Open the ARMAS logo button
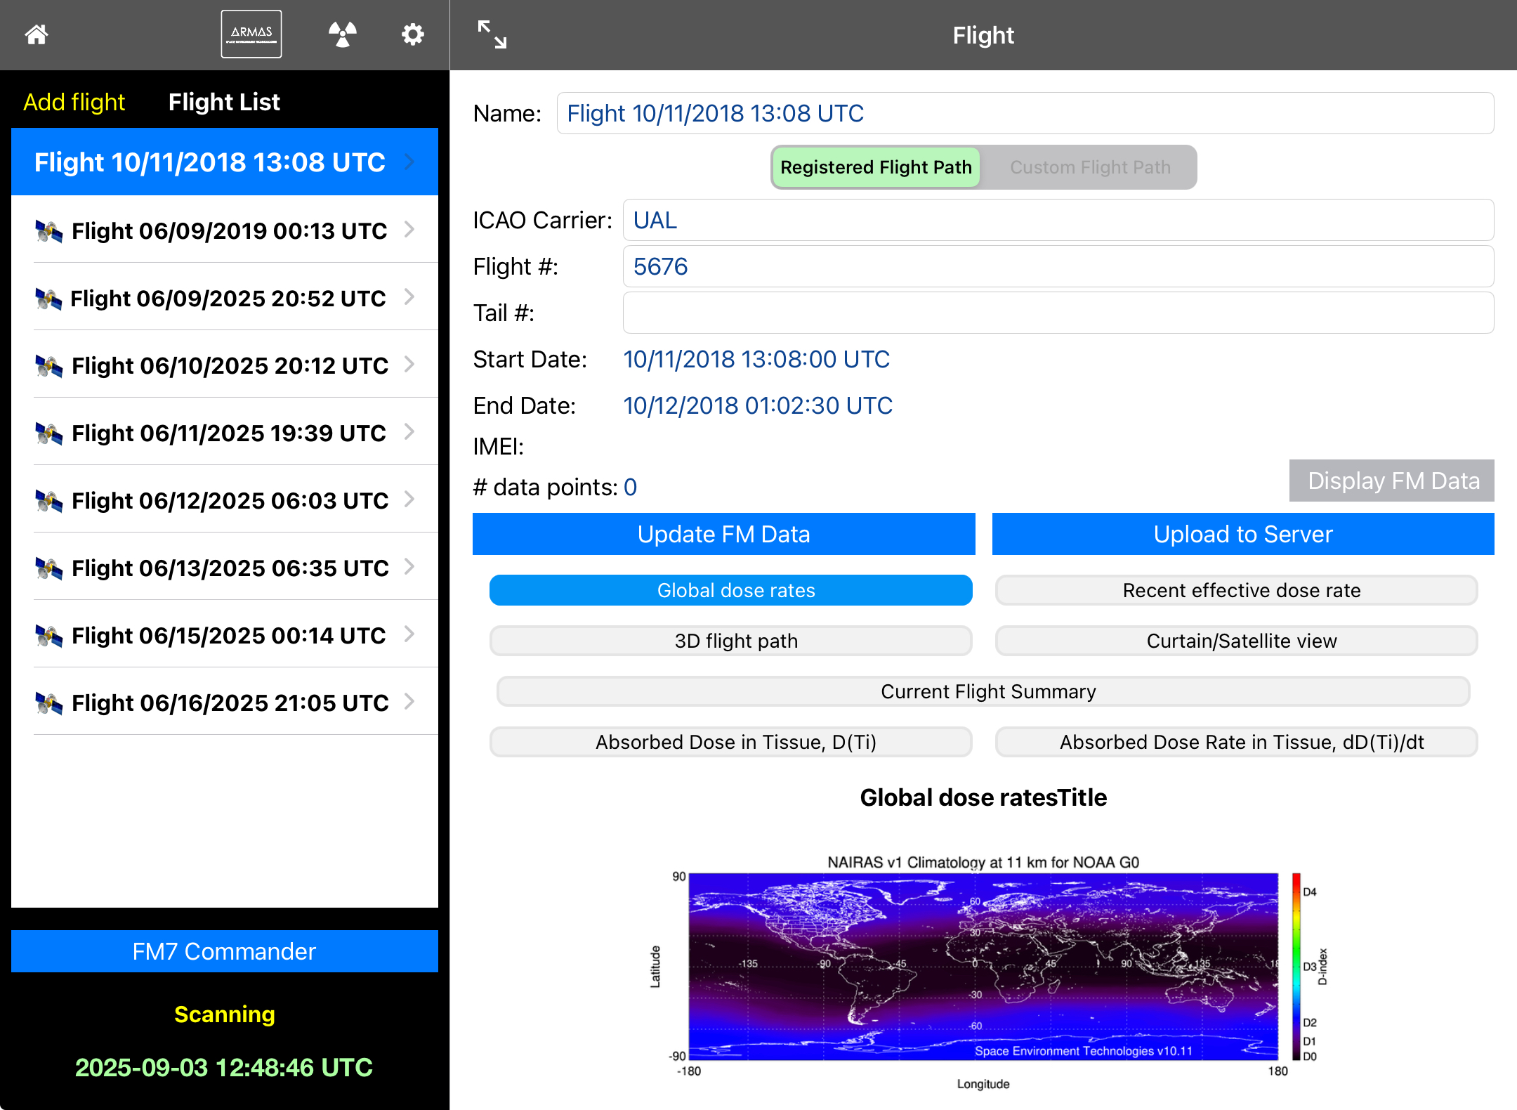The height and width of the screenshot is (1110, 1517). point(251,34)
